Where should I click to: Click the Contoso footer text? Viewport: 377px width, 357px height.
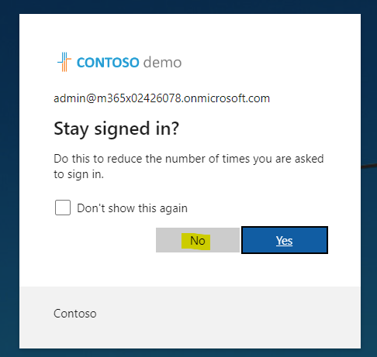click(x=75, y=314)
